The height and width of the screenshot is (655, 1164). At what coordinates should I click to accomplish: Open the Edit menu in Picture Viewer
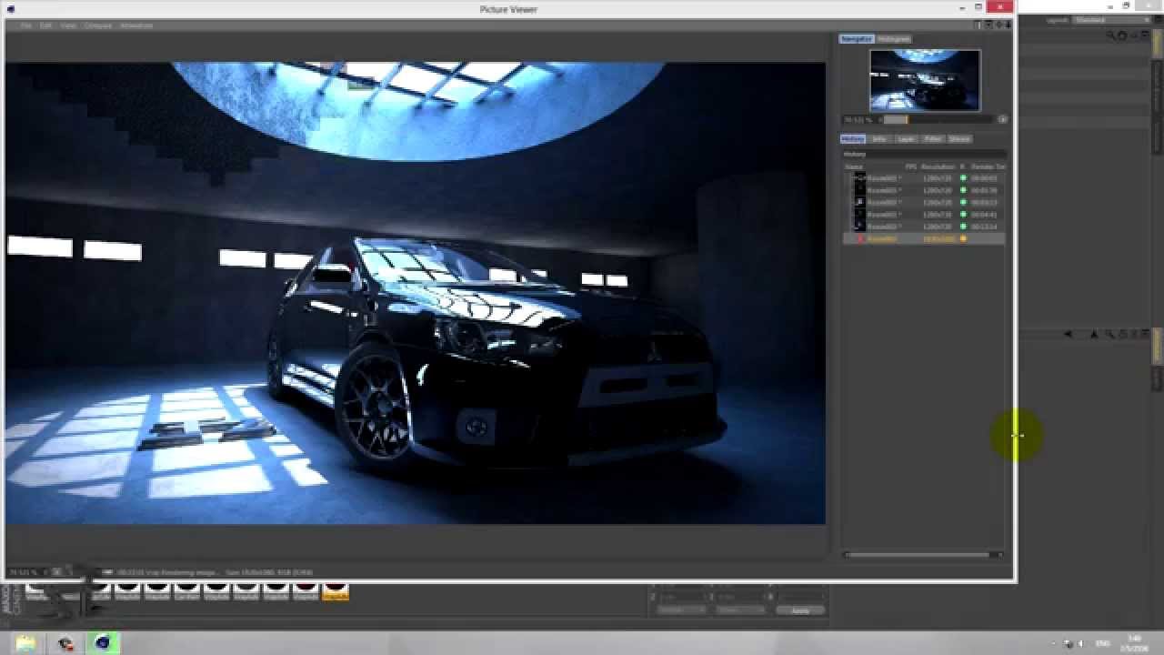[x=45, y=25]
